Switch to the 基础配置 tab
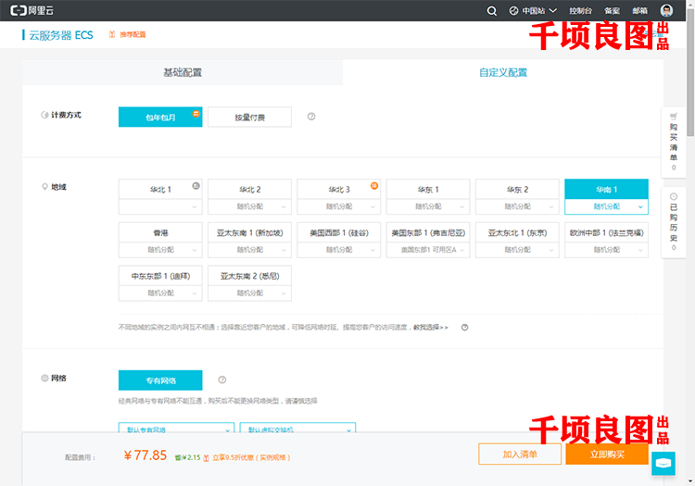This screenshot has height=486, width=695. (x=183, y=72)
